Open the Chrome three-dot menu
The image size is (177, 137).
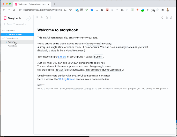click(173, 10)
